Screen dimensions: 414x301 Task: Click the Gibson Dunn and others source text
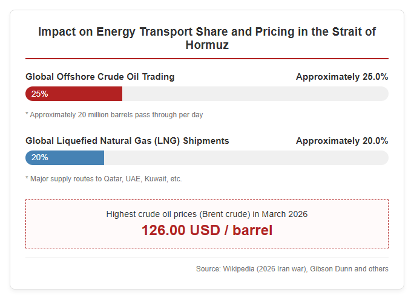click(349, 269)
